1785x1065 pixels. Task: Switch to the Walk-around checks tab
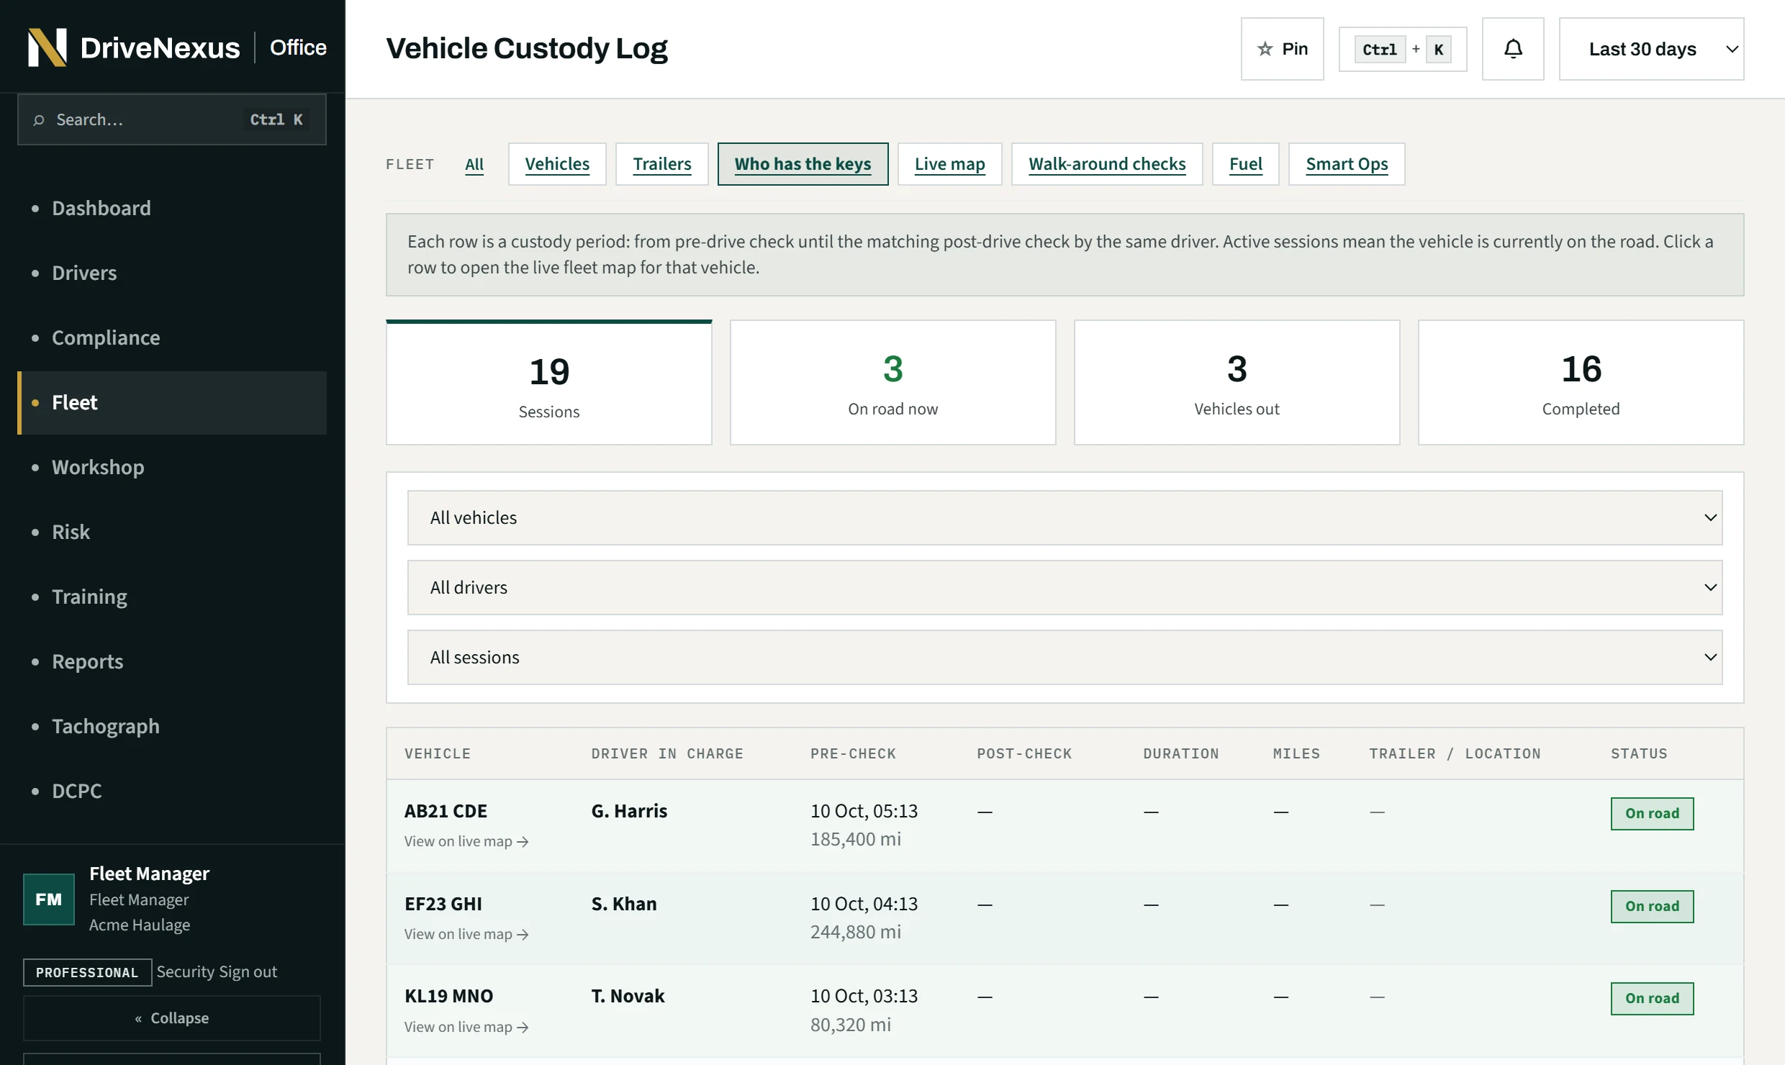[x=1107, y=164]
